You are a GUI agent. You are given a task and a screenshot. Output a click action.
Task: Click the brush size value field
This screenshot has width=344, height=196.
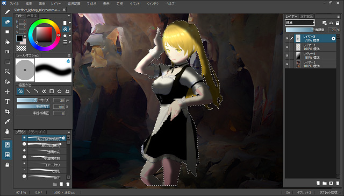point(59,100)
